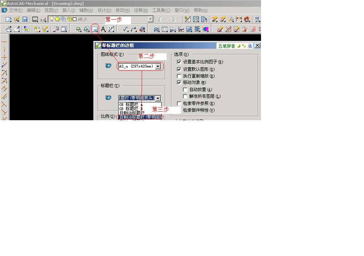Select the cross construction line tool in left toolbar
This screenshot has height=256, width=364.
pos(4,58)
